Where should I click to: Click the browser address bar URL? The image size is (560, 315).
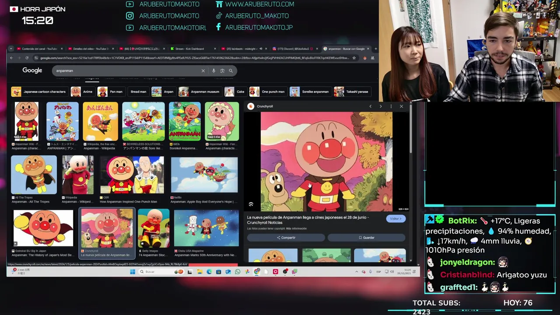(195, 58)
